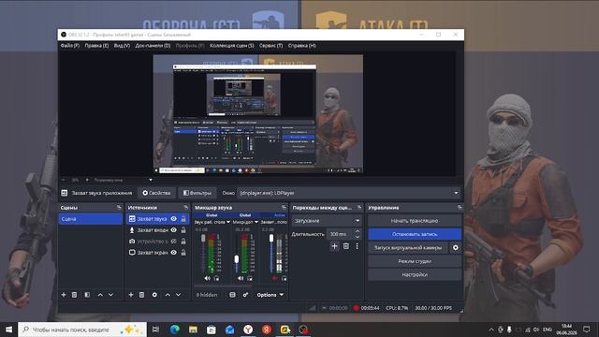
Task: Open mixer layout grid icon
Action: [x=232, y=295]
